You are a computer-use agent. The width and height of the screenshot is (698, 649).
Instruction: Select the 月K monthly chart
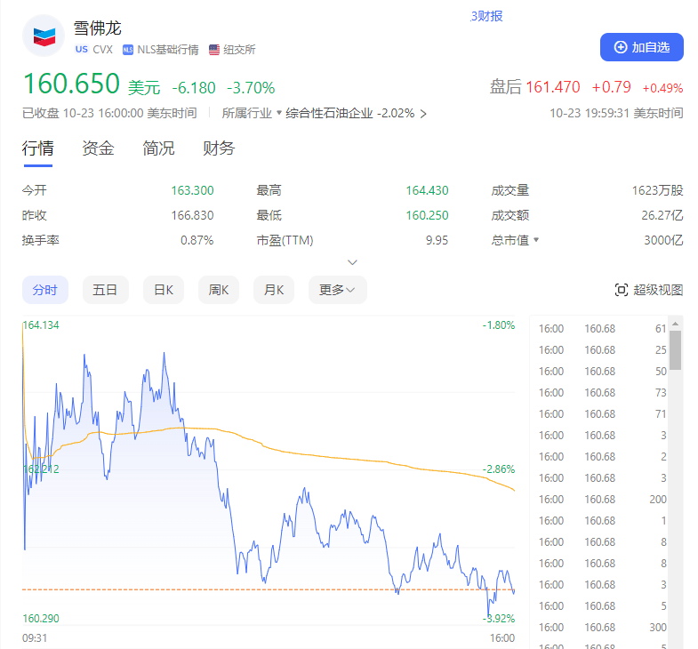tap(274, 290)
